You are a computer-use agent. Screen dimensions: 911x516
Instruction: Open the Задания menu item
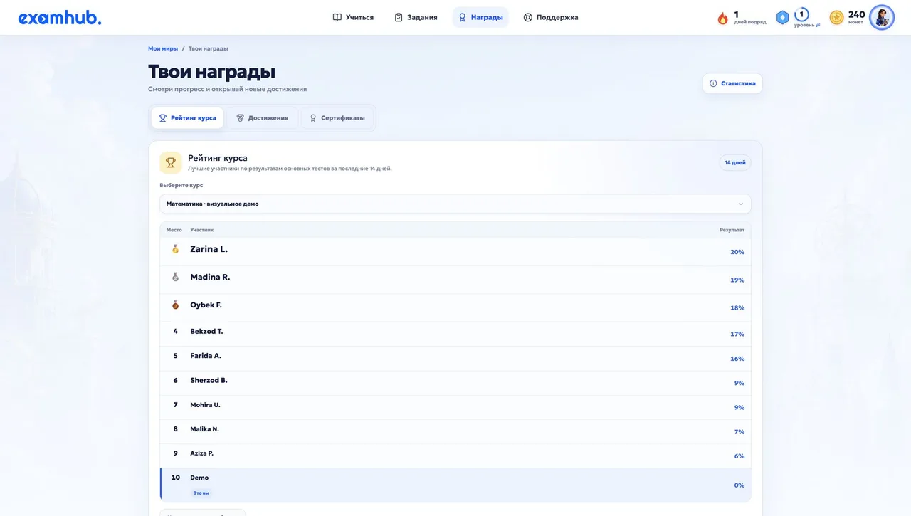click(x=416, y=17)
